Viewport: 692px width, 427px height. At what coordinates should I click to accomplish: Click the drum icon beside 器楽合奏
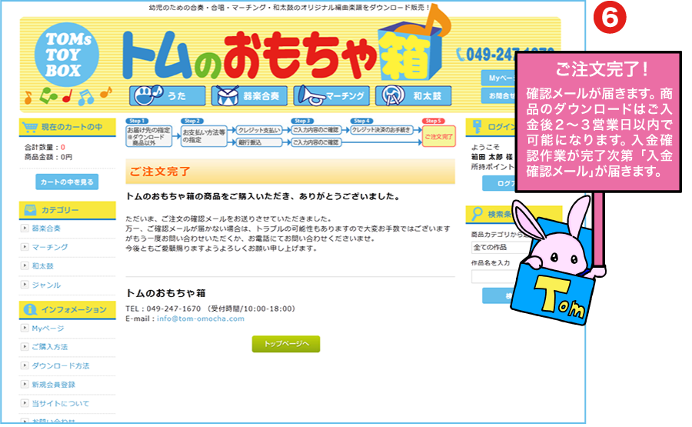pyautogui.click(x=228, y=96)
